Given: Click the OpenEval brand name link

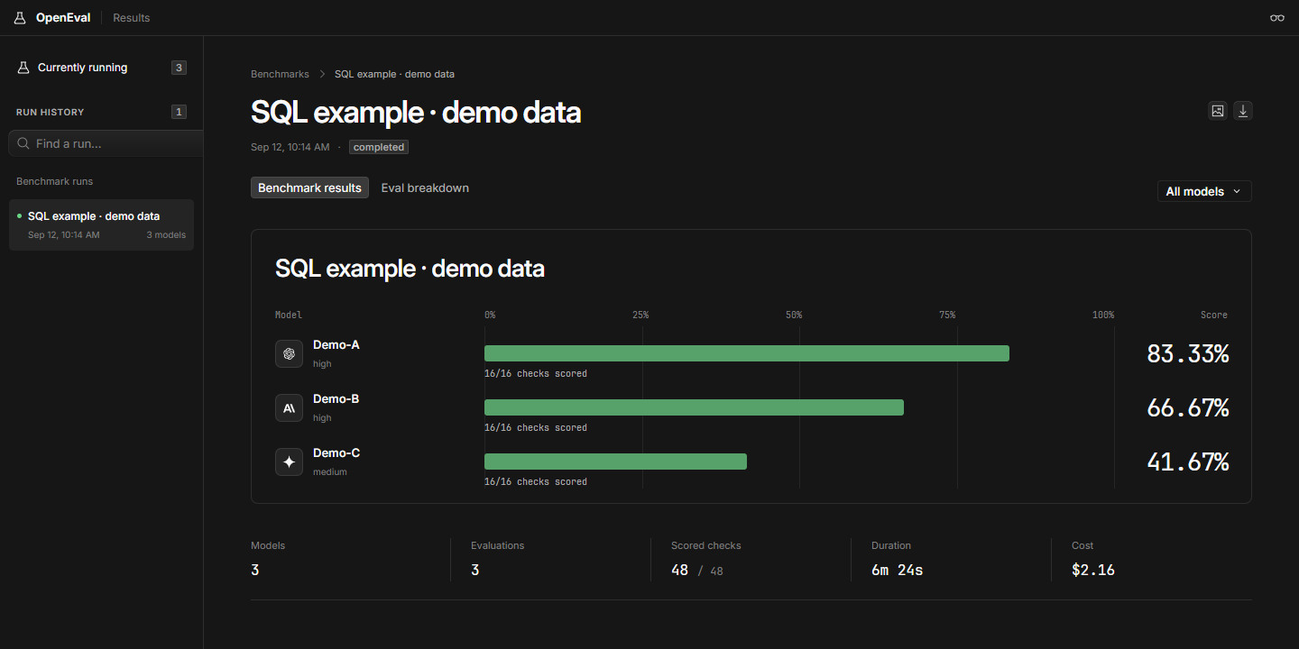Looking at the screenshot, I should [63, 18].
